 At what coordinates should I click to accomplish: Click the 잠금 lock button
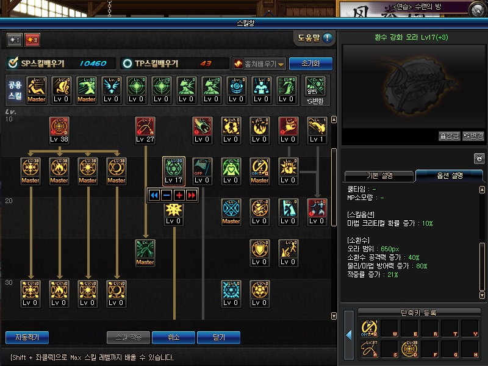tap(450, 136)
